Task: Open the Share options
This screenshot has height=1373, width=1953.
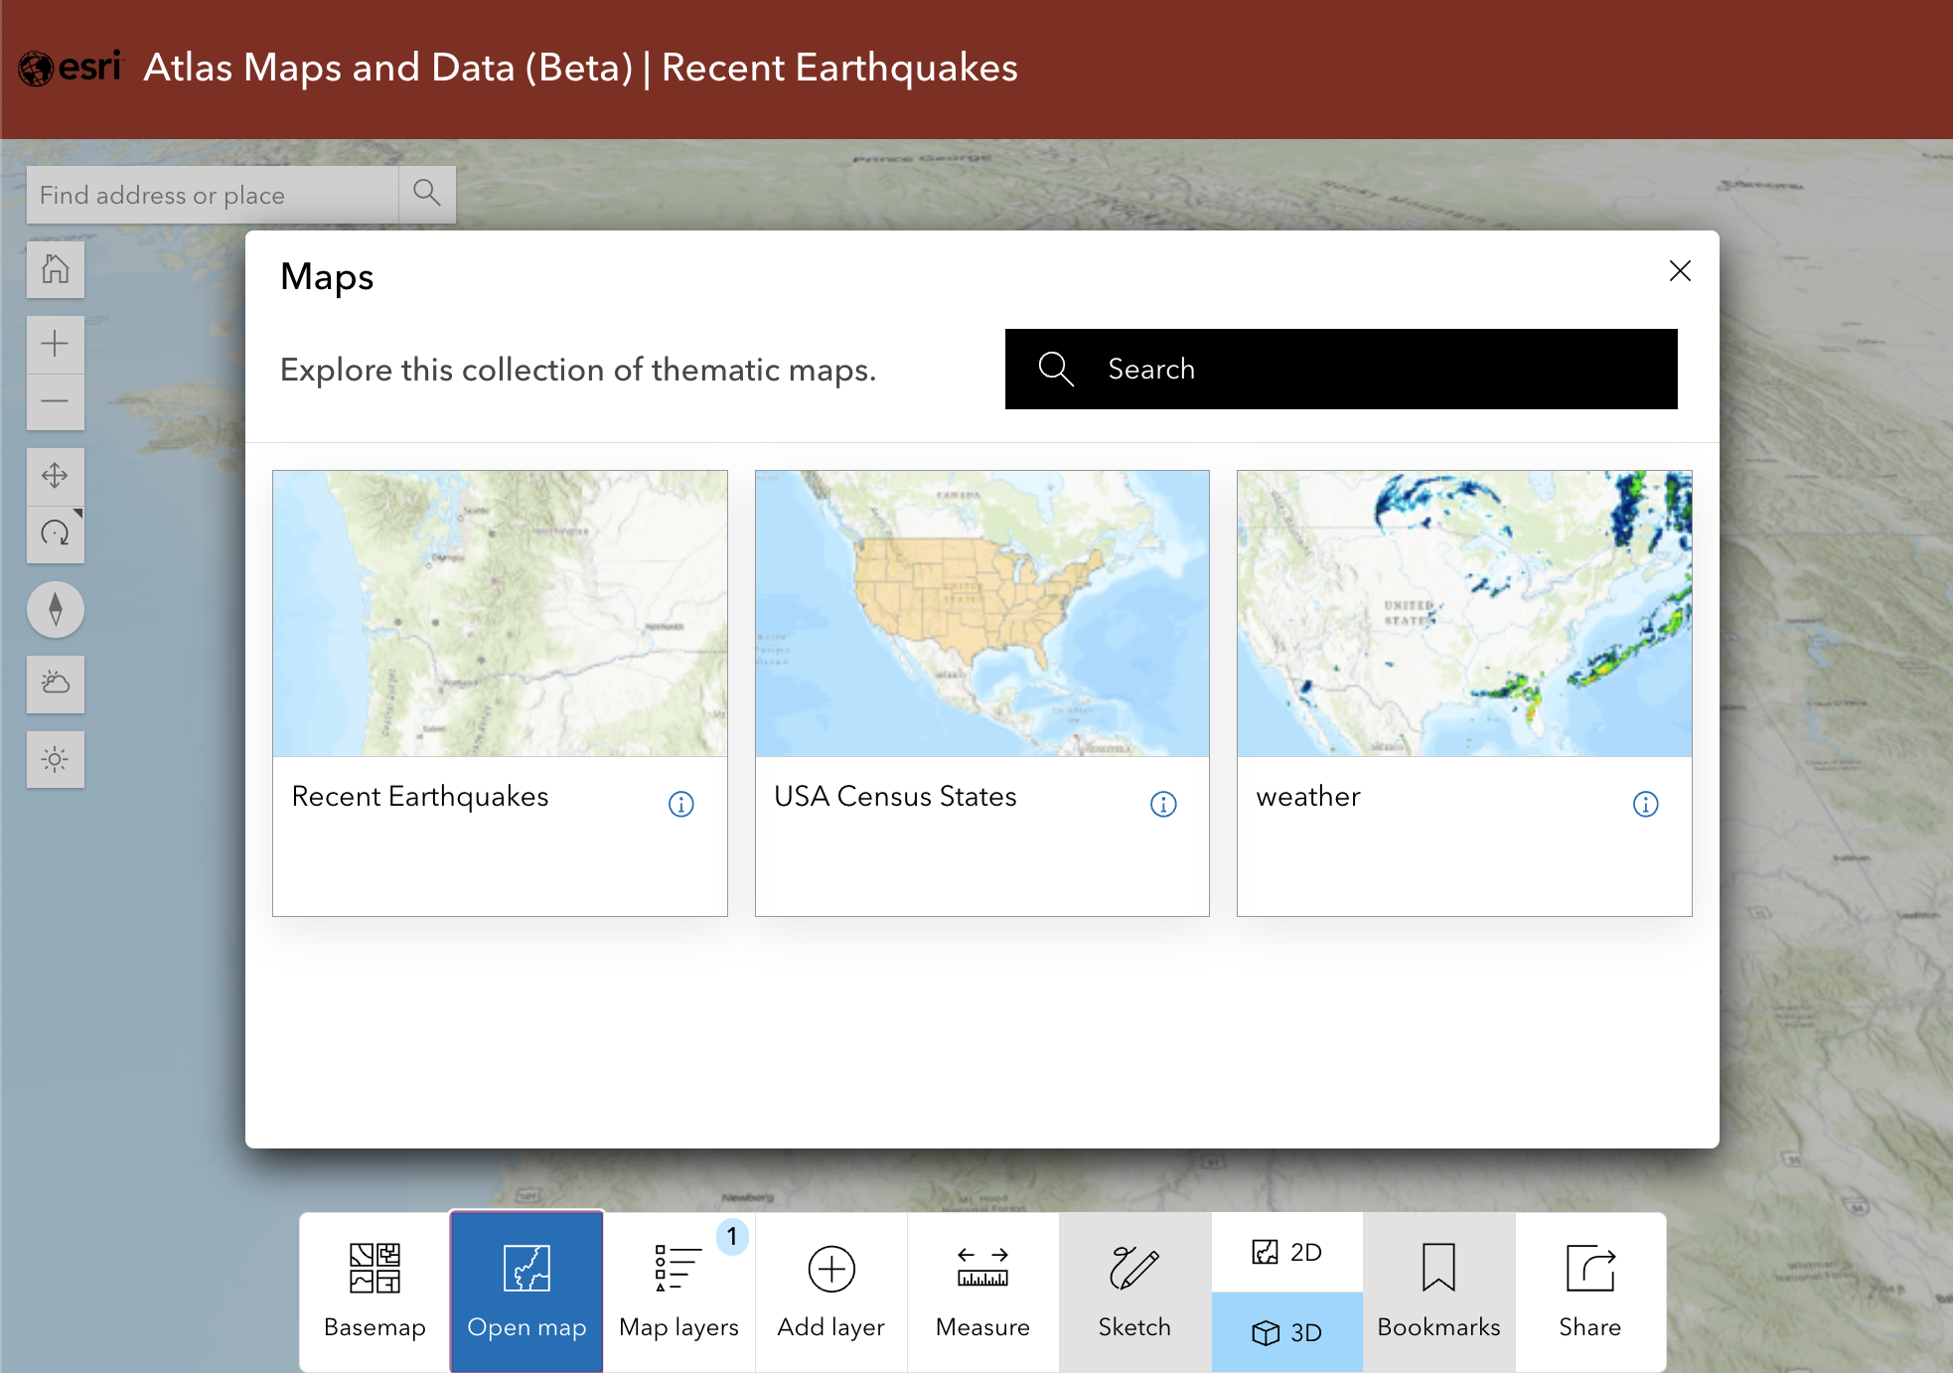Action: 1588,1290
